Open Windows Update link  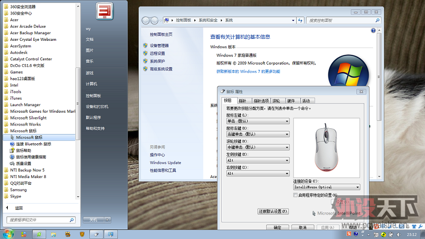[x=165, y=163]
